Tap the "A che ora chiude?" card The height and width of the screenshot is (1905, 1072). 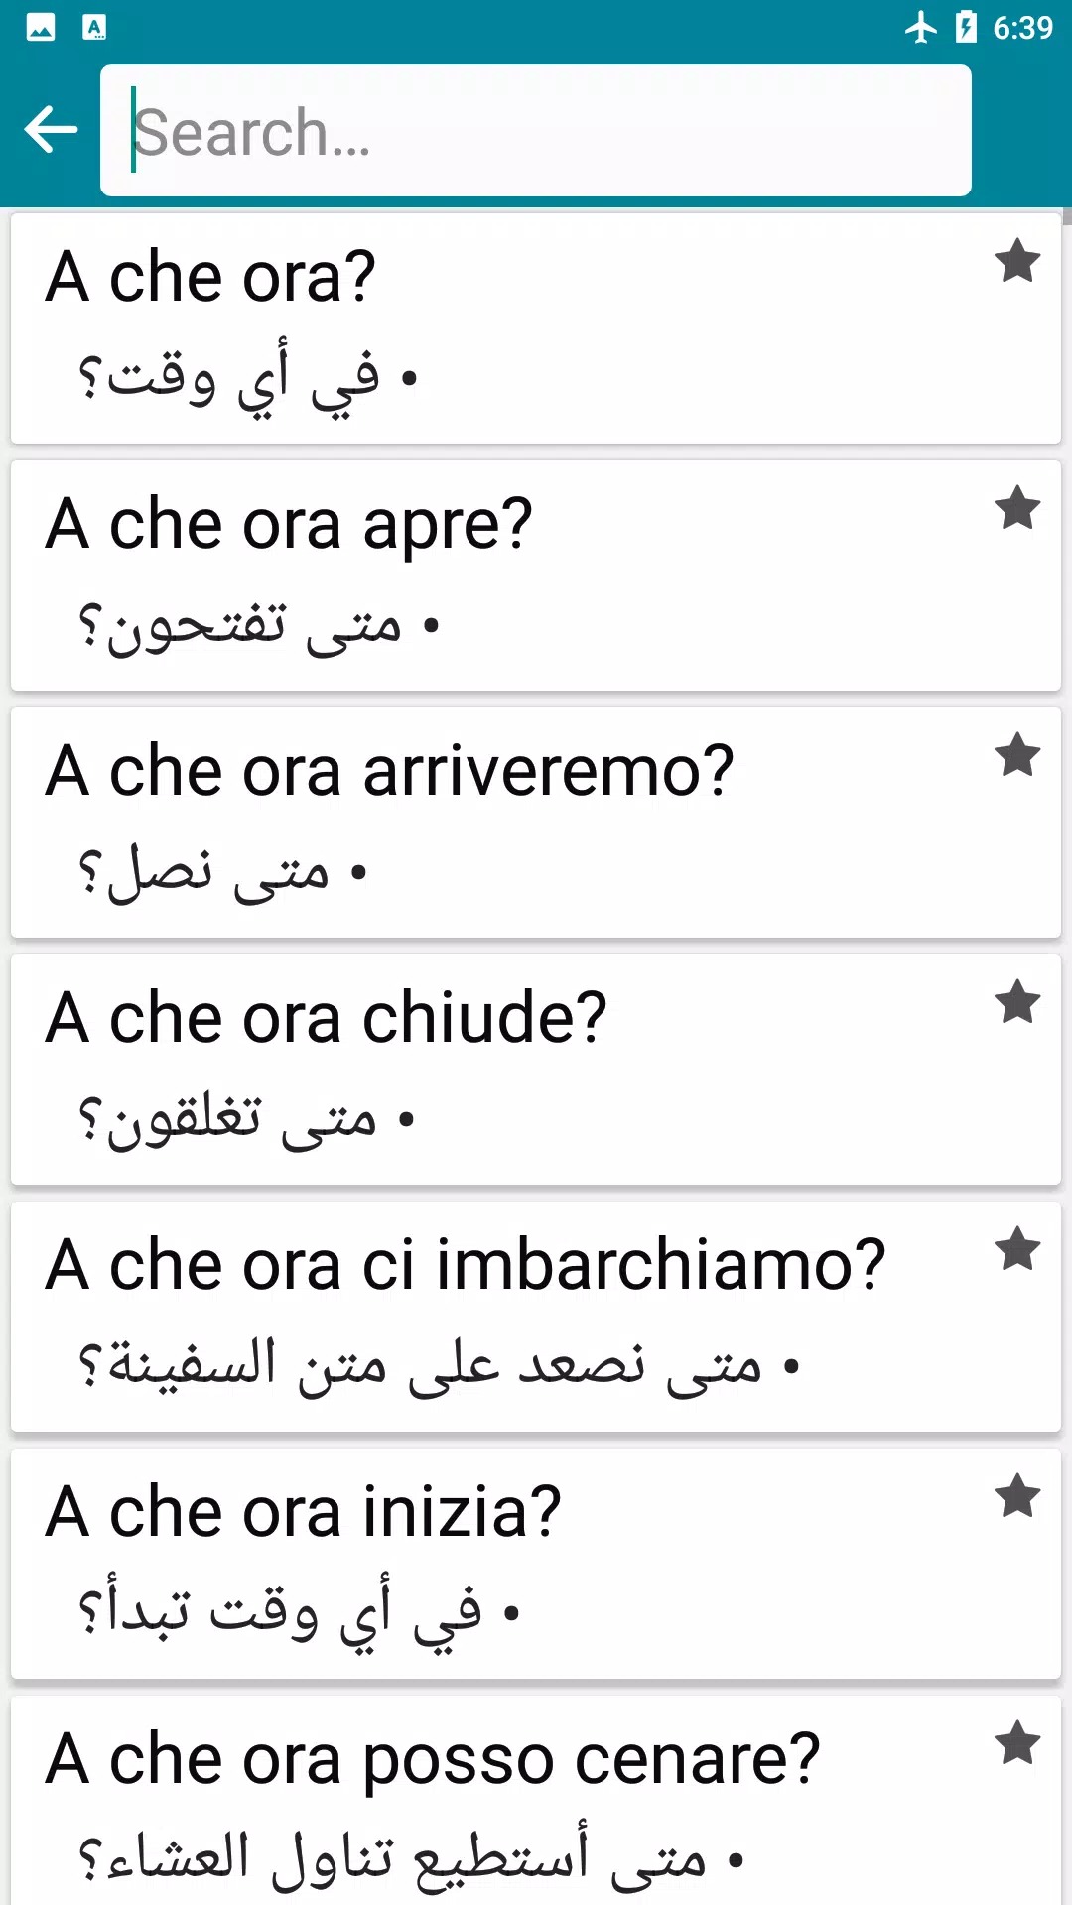[x=496, y=1070]
